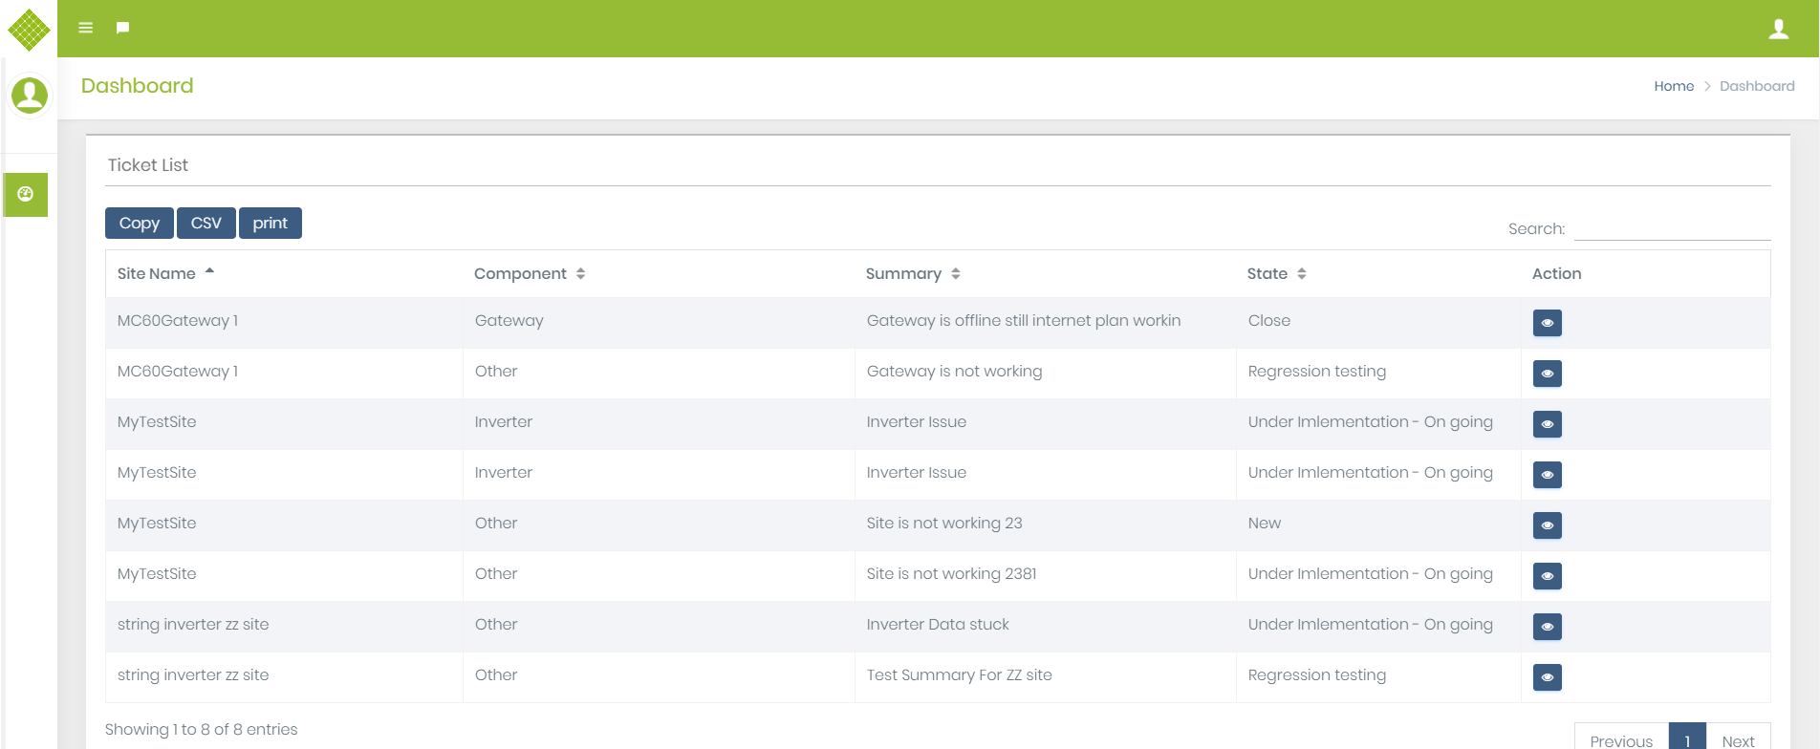The width and height of the screenshot is (1820, 749).
Task: View the Gateway is offline ticket details
Action: pyautogui.click(x=1547, y=323)
